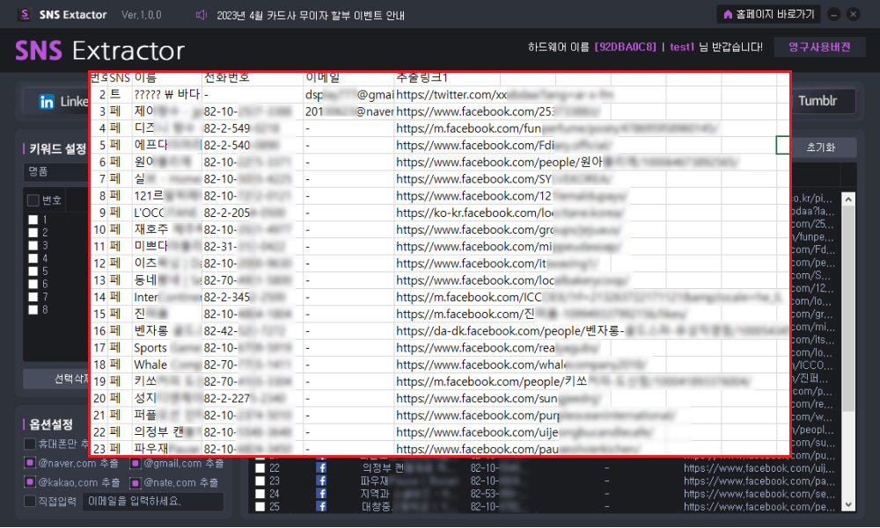Click scroll up arrow of results list

coord(848,199)
